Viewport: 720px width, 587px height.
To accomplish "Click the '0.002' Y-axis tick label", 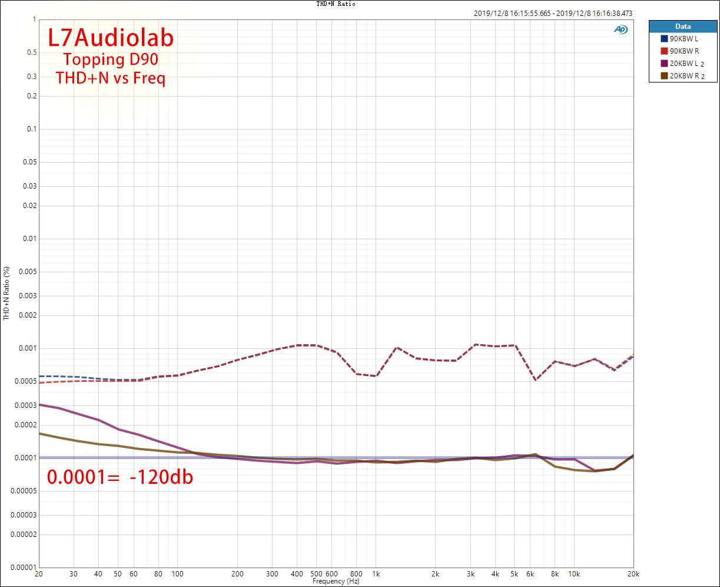I will 28,315.
